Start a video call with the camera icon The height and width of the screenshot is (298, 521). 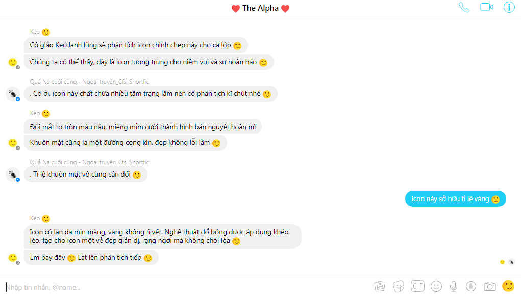487,7
